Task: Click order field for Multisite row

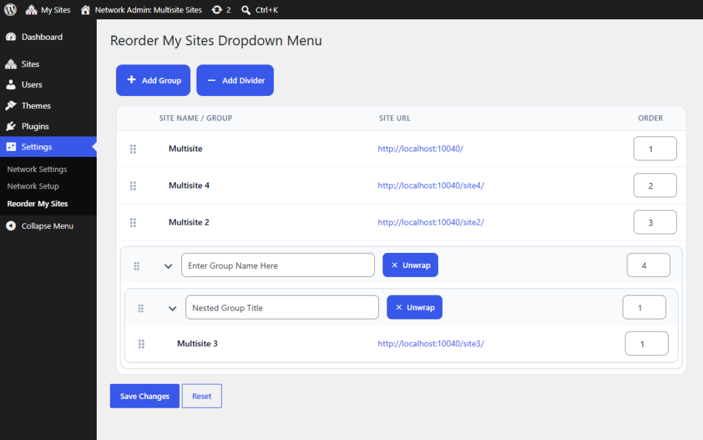Action: 654,149
